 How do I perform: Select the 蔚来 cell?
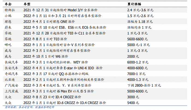(x=8, y=27)
